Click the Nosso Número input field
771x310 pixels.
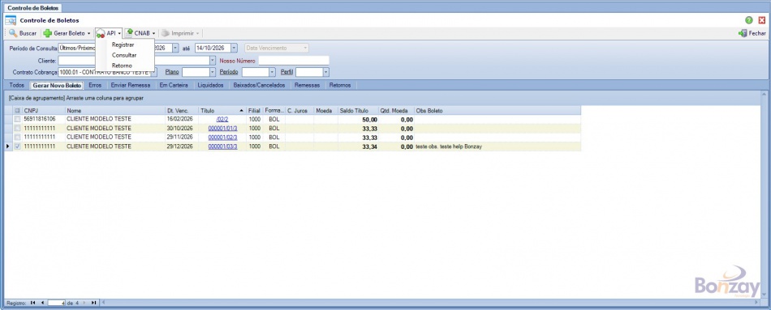click(x=294, y=61)
